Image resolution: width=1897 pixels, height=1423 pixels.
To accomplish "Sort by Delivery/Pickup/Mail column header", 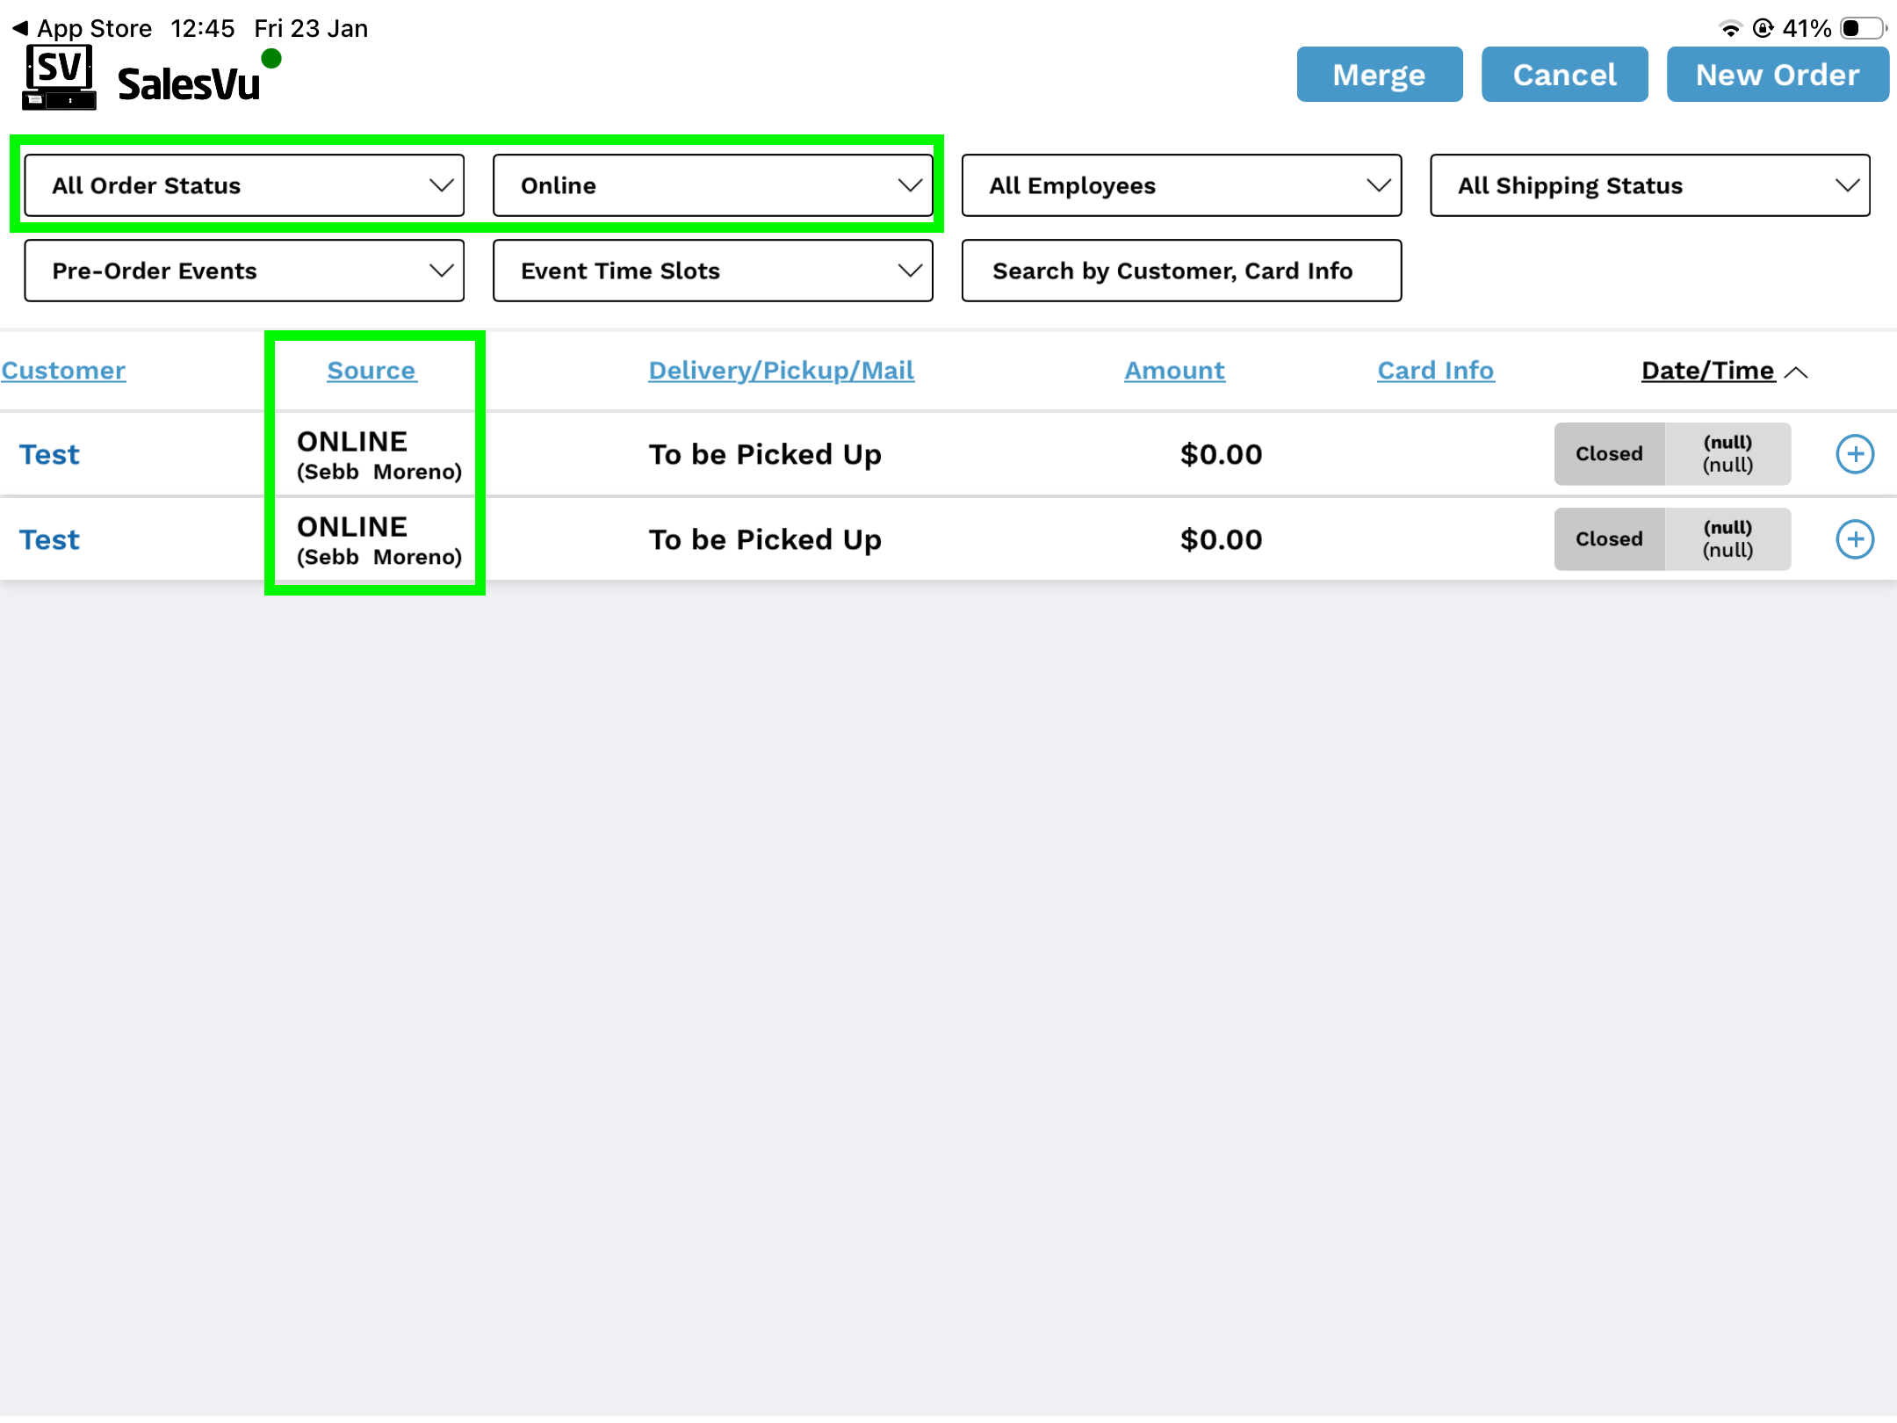I will click(781, 371).
